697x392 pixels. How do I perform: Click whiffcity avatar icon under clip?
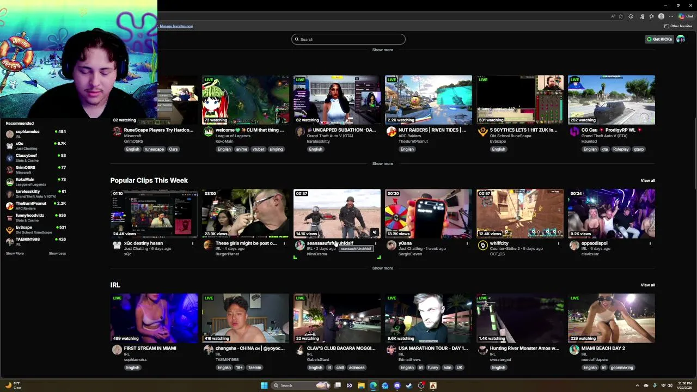click(482, 245)
